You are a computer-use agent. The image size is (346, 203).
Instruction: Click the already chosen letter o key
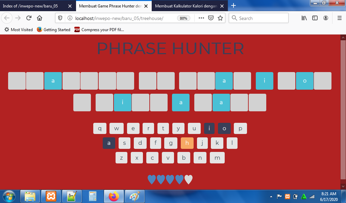point(224,128)
